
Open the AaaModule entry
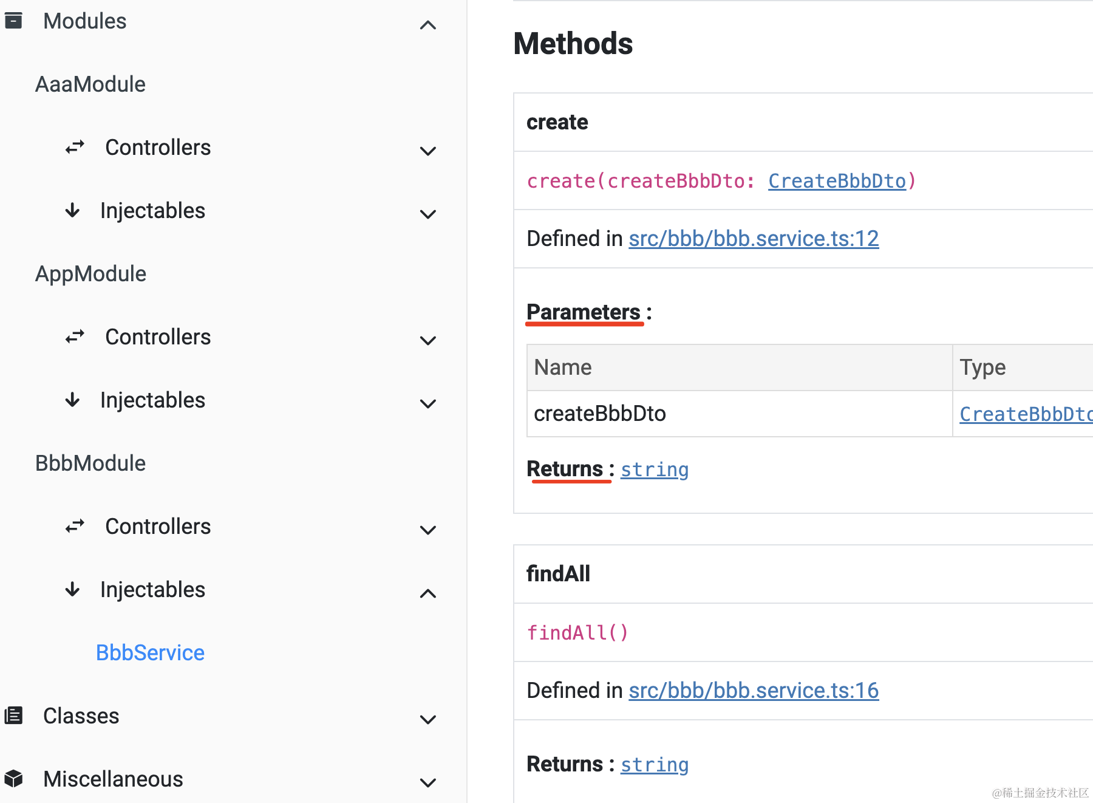click(x=90, y=84)
